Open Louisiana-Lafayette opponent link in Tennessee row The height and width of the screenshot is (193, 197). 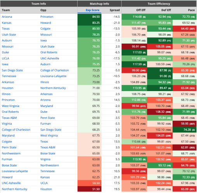pyautogui.click(x=53, y=76)
